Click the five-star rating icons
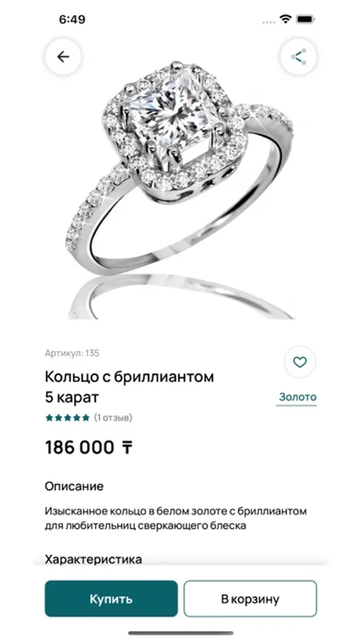Image resolution: width=361 pixels, height=641 pixels. 68,418
